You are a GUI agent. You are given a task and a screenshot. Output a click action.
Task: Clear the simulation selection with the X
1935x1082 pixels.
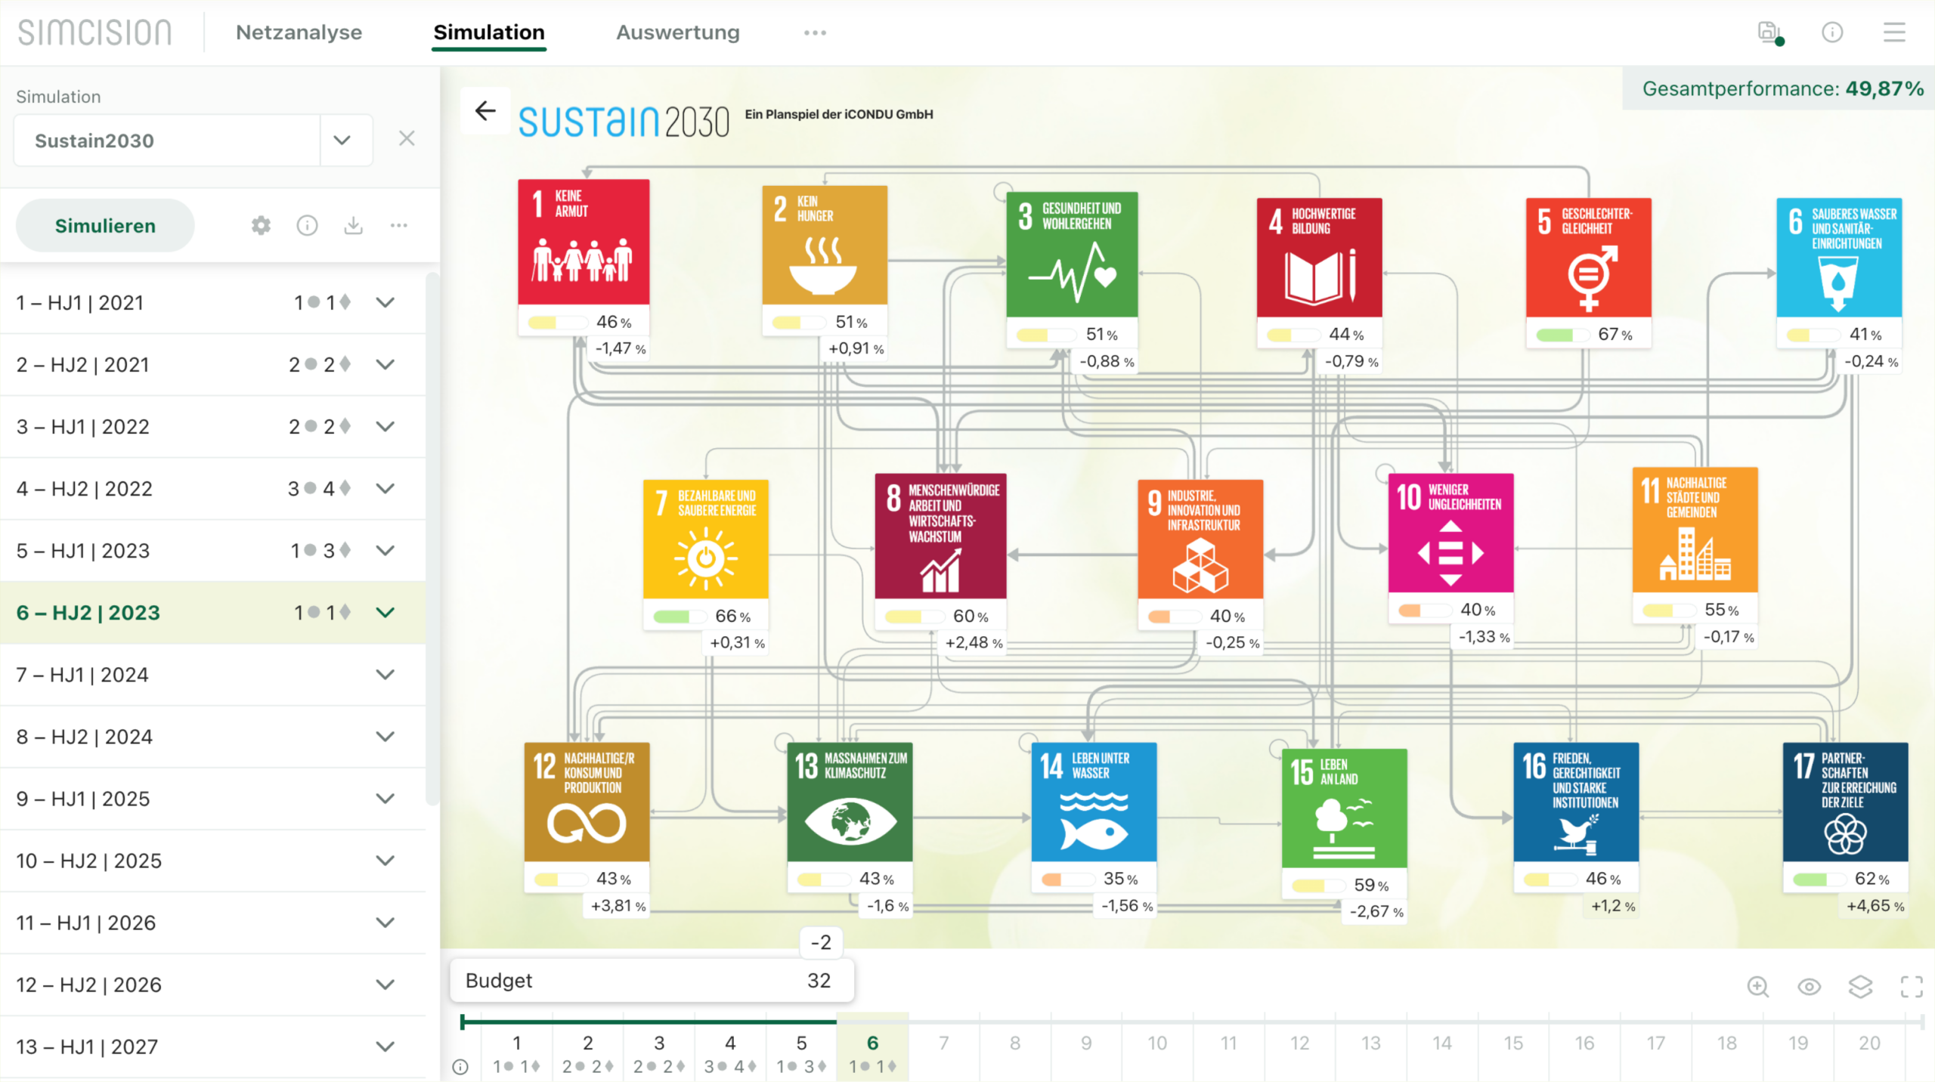click(407, 139)
